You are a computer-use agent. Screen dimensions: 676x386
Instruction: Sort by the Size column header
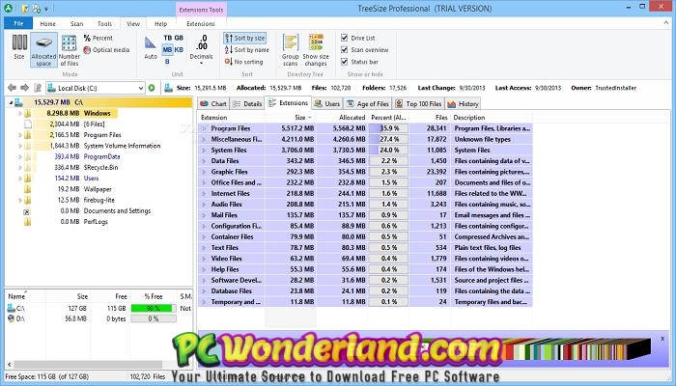point(291,117)
